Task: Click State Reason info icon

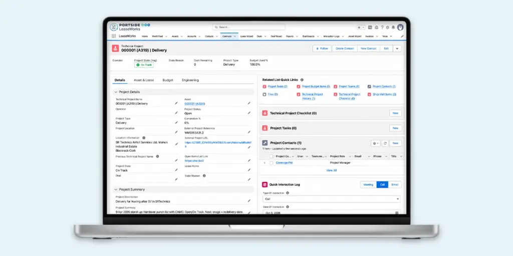Action: [x=204, y=175]
